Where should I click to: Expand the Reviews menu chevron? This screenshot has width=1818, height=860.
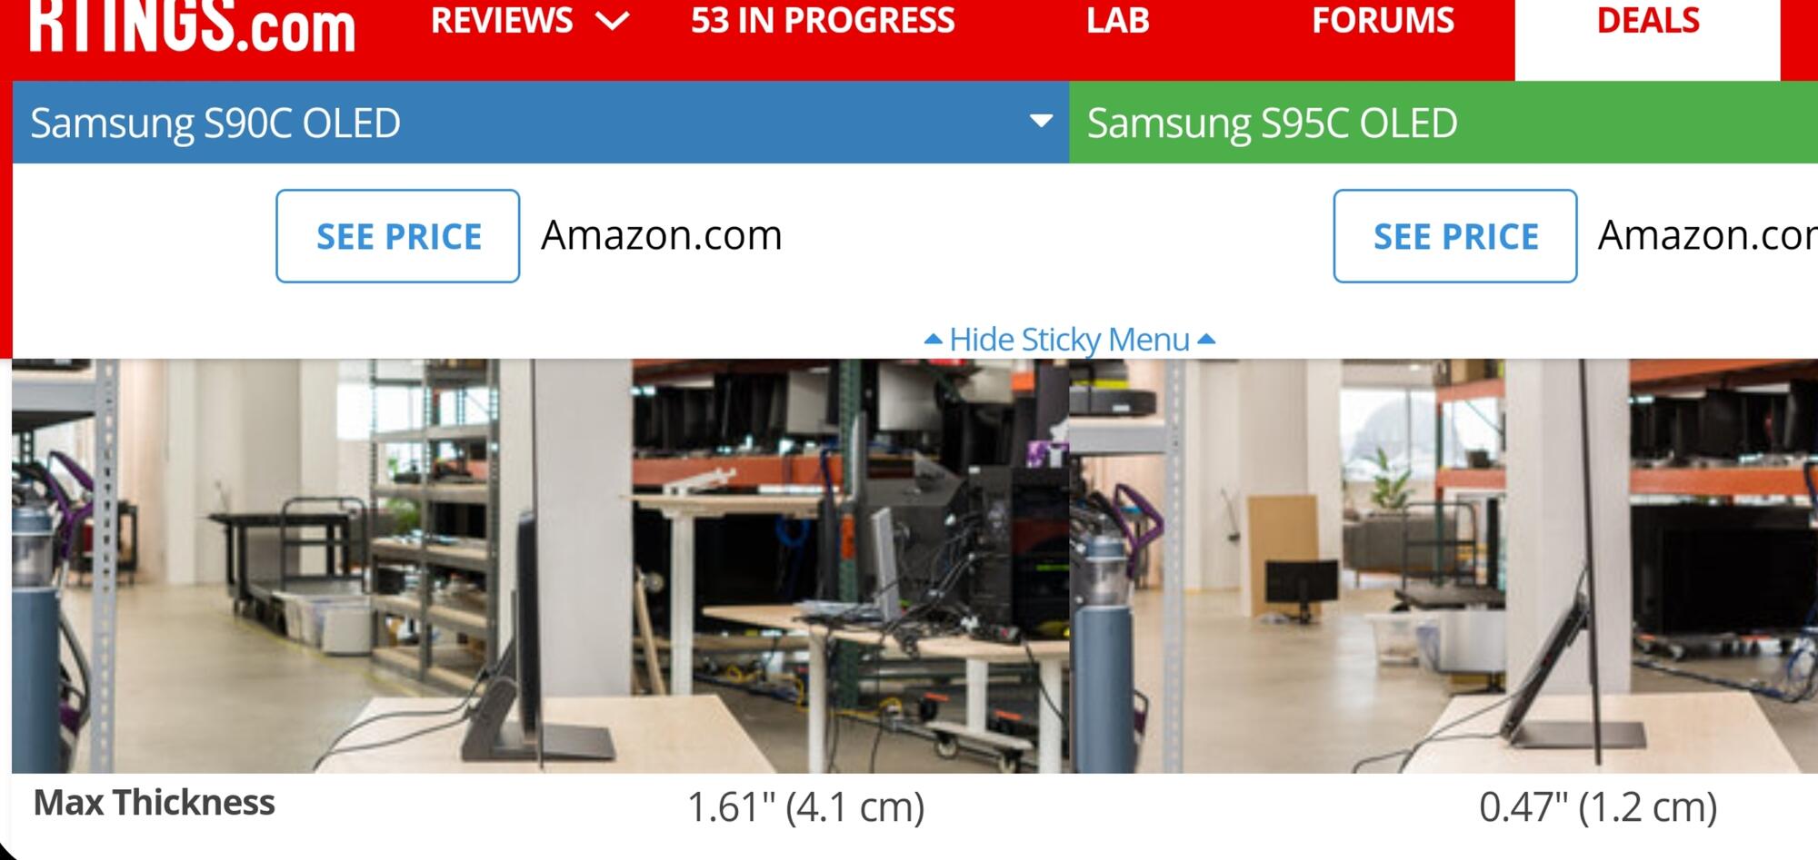(613, 21)
